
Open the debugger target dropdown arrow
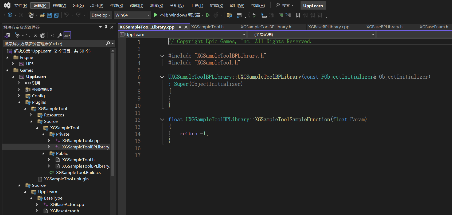click(202, 15)
